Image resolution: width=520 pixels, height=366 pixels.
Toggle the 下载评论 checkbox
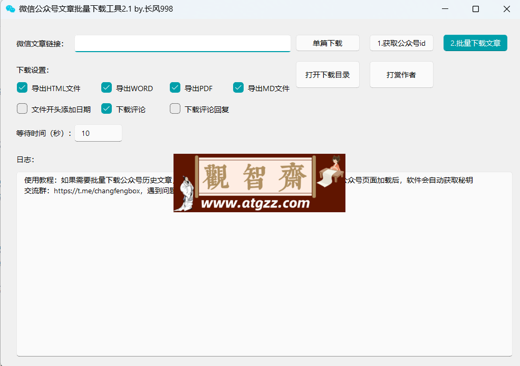[x=107, y=108]
